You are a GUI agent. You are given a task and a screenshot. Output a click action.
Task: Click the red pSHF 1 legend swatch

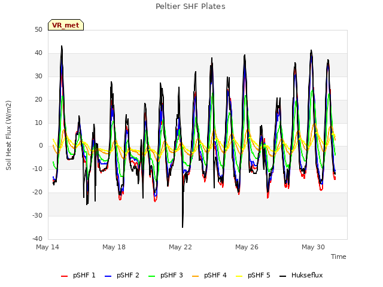click(x=64, y=276)
